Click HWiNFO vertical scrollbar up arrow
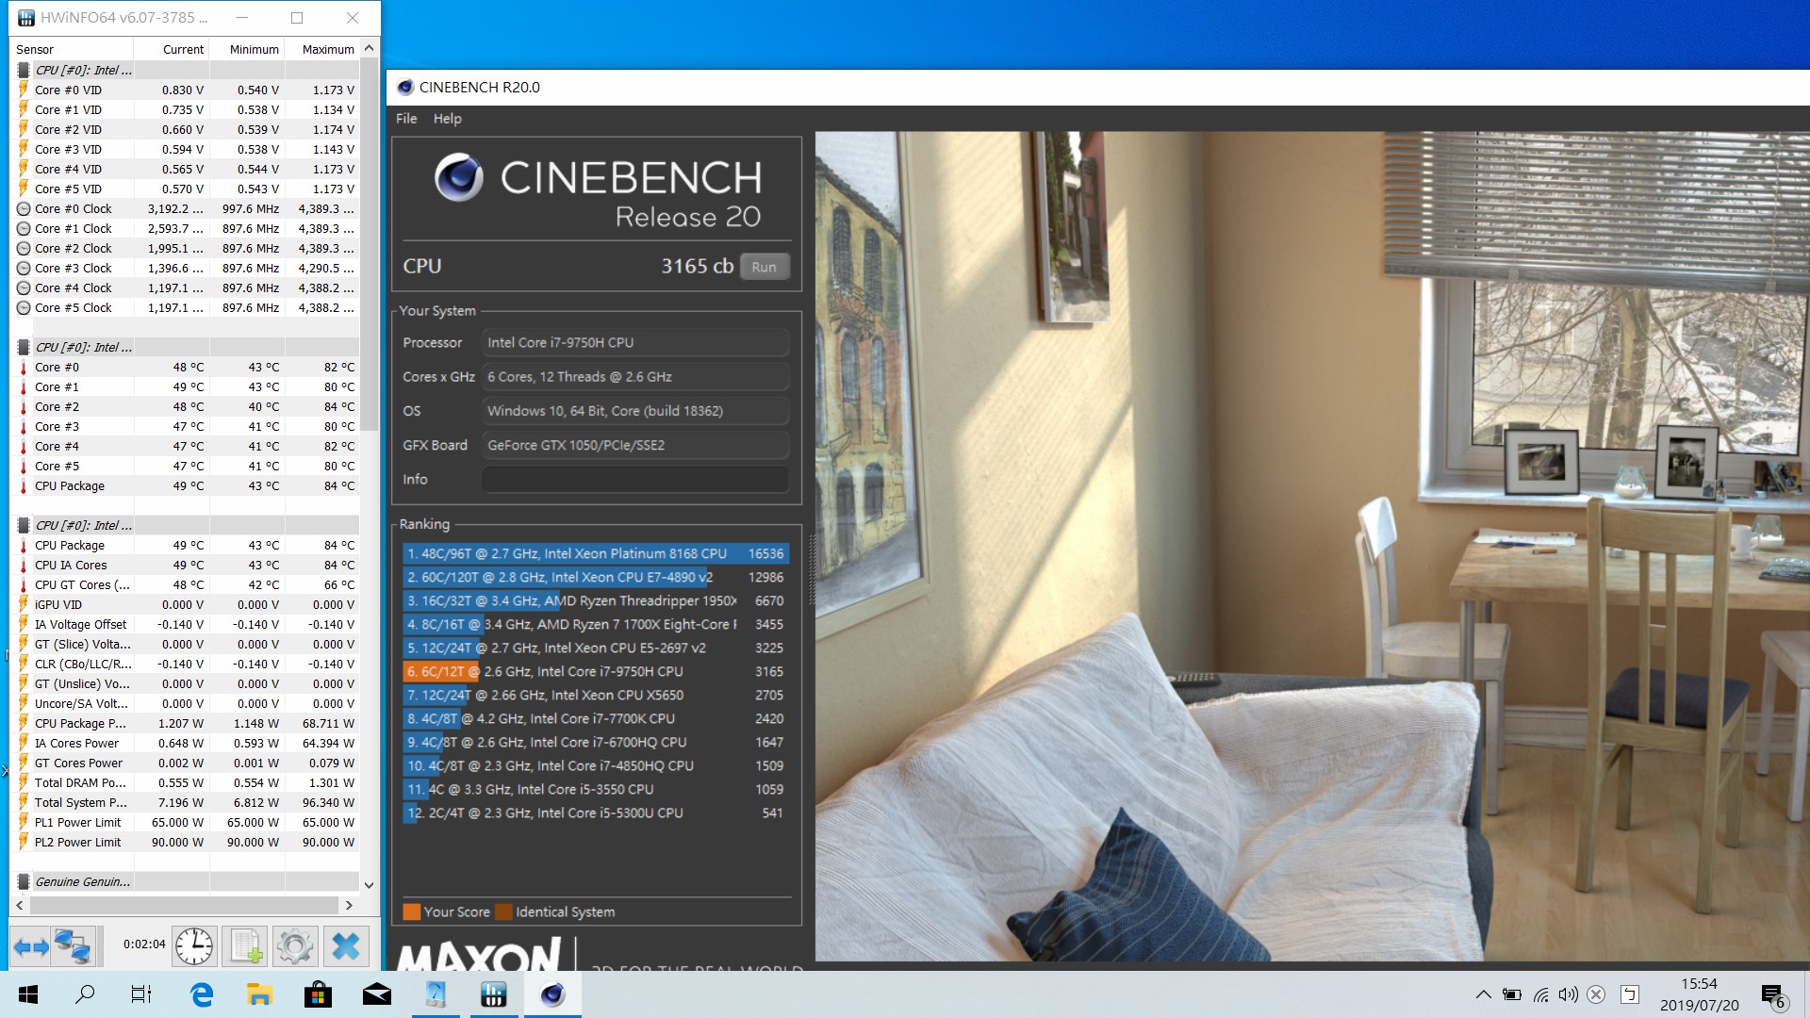1810x1018 pixels. (369, 48)
